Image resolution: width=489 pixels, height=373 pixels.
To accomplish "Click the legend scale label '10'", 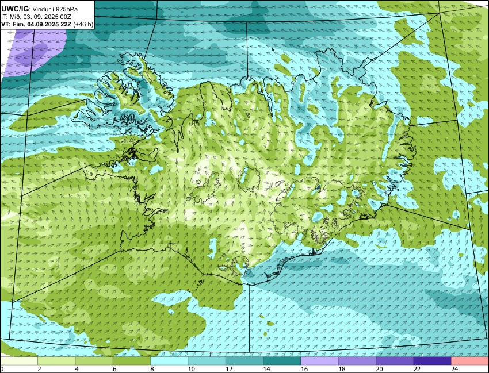I will click(x=191, y=369).
